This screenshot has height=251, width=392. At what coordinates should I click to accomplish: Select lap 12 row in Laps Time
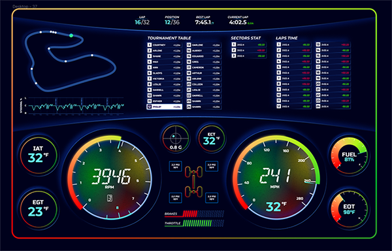294,107
